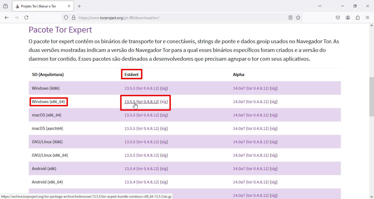Click the Pacote Tor Expert heading
The width and height of the screenshot is (374, 199).
(x=60, y=30)
